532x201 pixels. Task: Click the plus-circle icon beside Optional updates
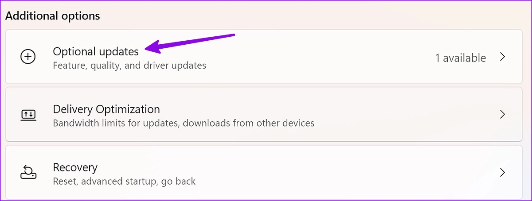pos(28,57)
